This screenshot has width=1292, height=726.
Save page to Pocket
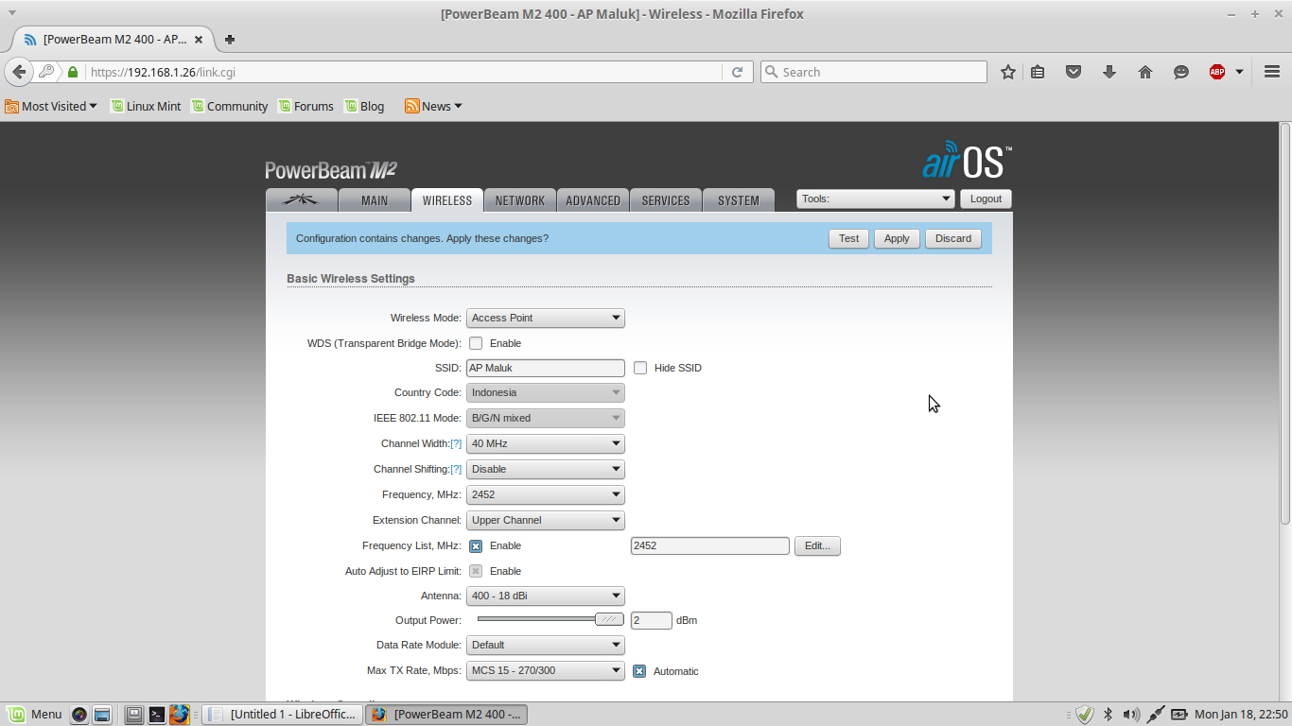coord(1074,72)
